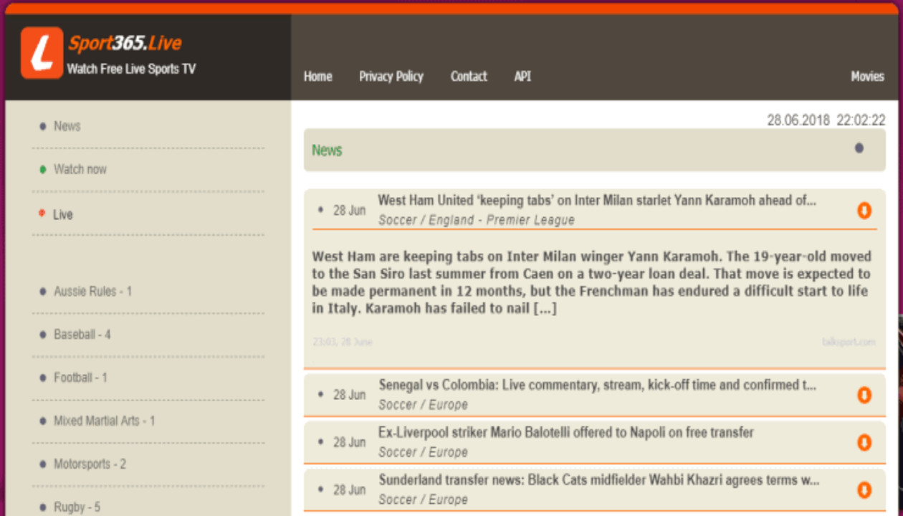Expand the Mario Balotelli news item

point(864,442)
